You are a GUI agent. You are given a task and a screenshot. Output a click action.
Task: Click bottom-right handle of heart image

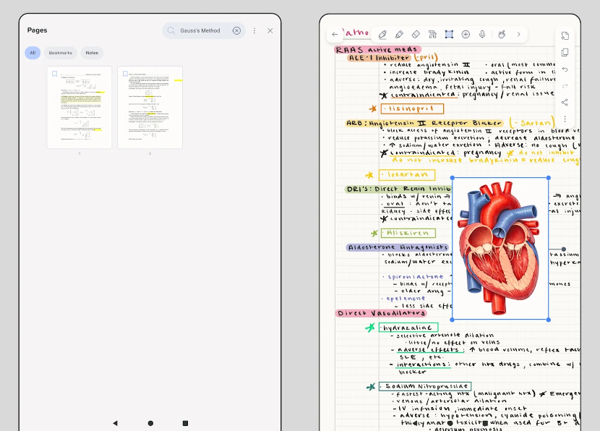549,320
